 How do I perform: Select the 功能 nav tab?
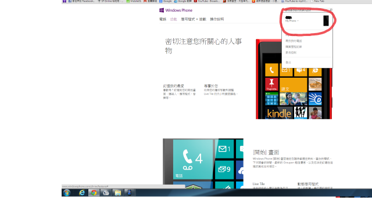[x=173, y=19]
